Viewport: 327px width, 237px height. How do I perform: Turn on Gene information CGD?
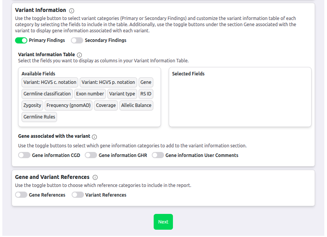(24, 155)
